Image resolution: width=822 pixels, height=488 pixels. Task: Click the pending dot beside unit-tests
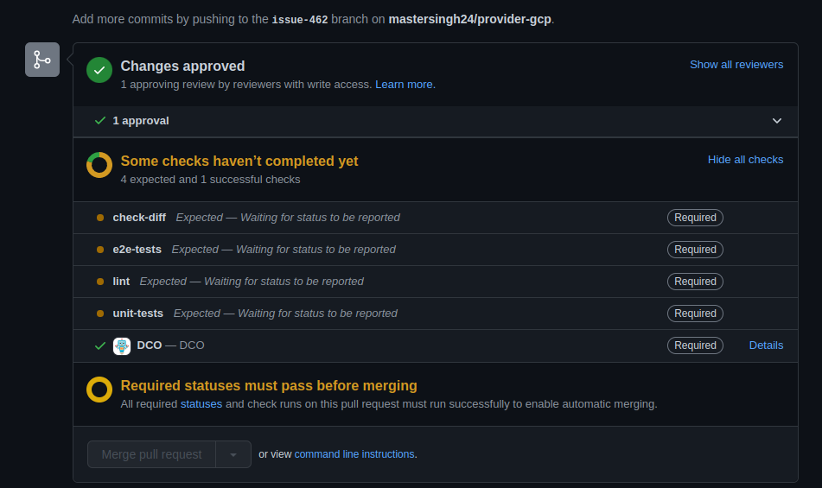point(100,314)
